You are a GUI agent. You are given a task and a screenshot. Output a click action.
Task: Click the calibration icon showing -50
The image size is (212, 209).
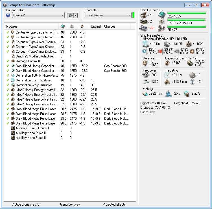pyautogui.click(x=143, y=28)
